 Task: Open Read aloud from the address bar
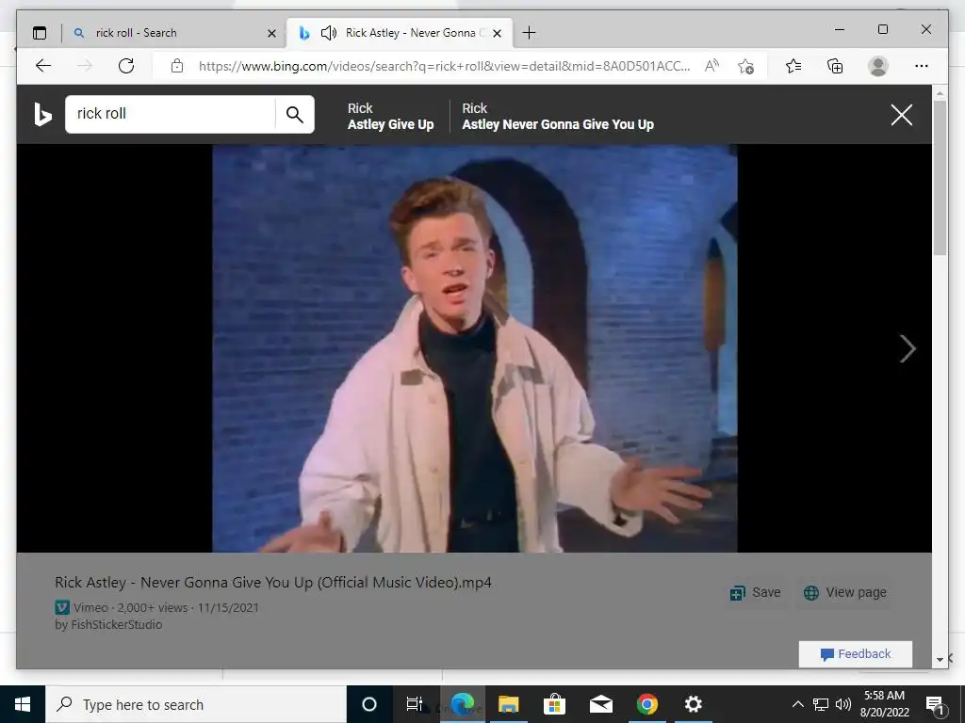click(x=712, y=66)
